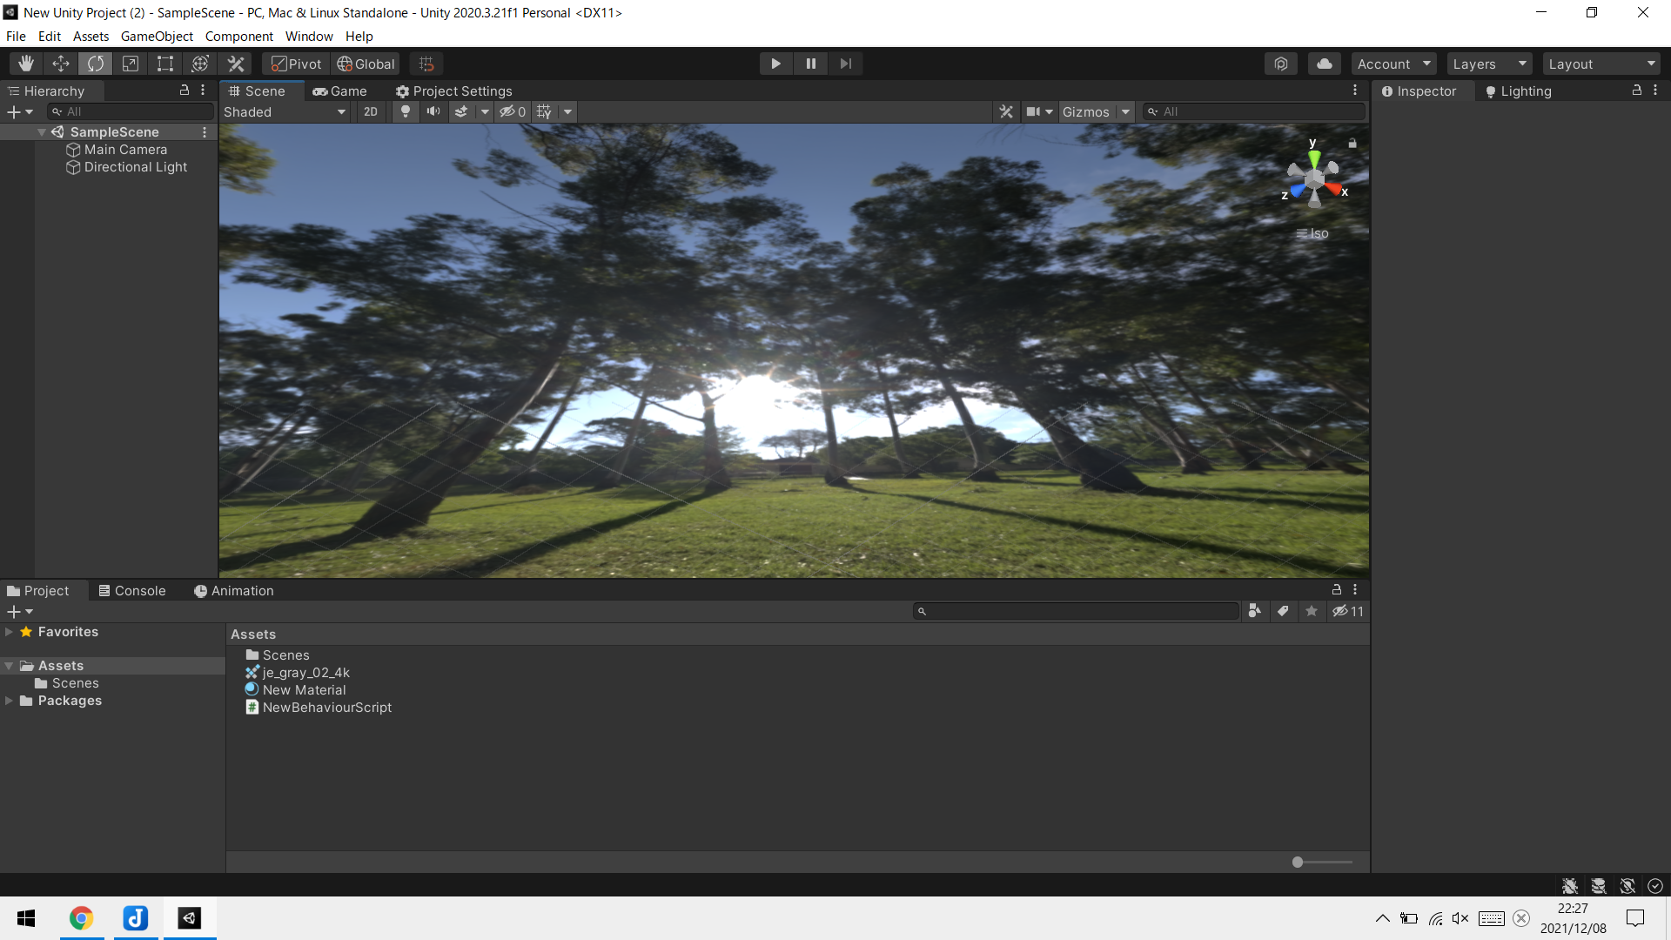Toggle scene effects like skybox
This screenshot has width=1671, height=940.
click(461, 111)
